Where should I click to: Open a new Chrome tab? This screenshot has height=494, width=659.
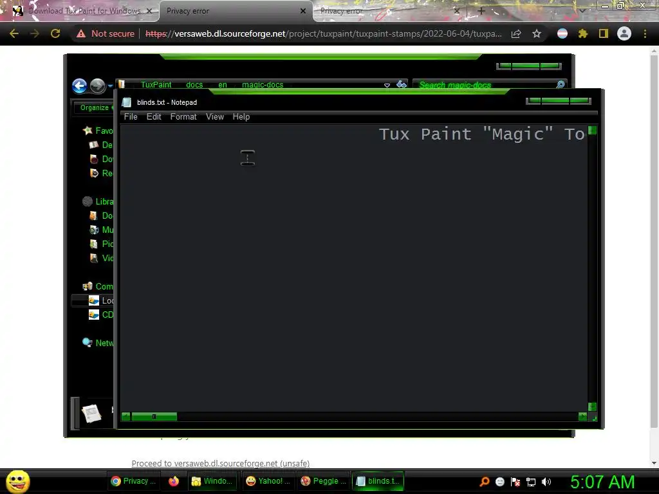[481, 11]
